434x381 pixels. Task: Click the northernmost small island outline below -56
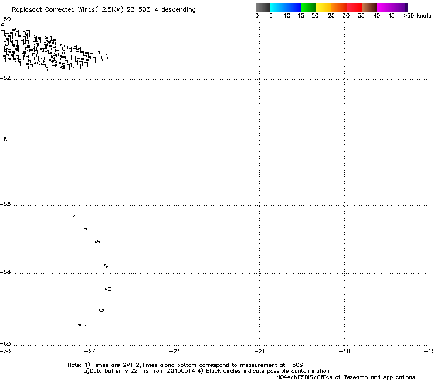point(74,215)
